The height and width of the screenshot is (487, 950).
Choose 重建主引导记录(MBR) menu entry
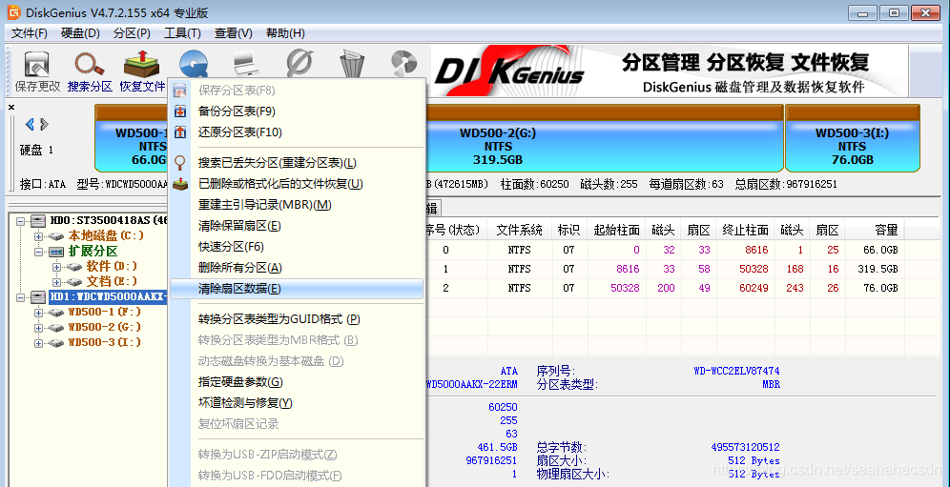pyautogui.click(x=297, y=205)
